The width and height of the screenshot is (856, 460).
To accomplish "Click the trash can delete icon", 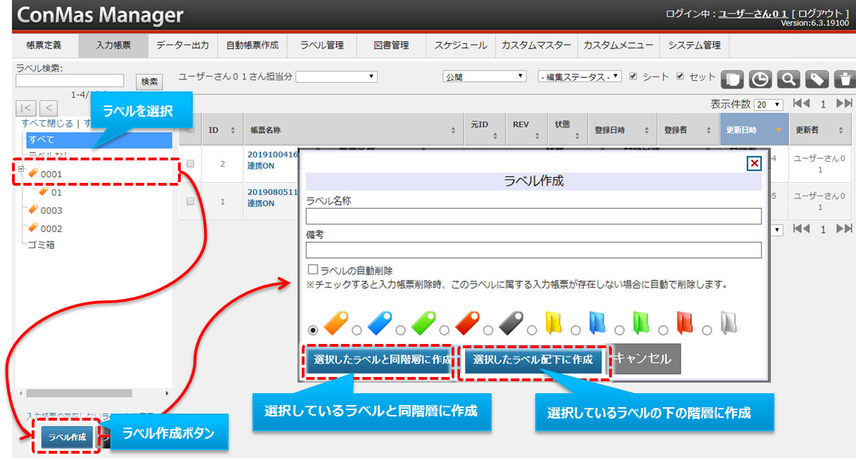I will tap(843, 79).
